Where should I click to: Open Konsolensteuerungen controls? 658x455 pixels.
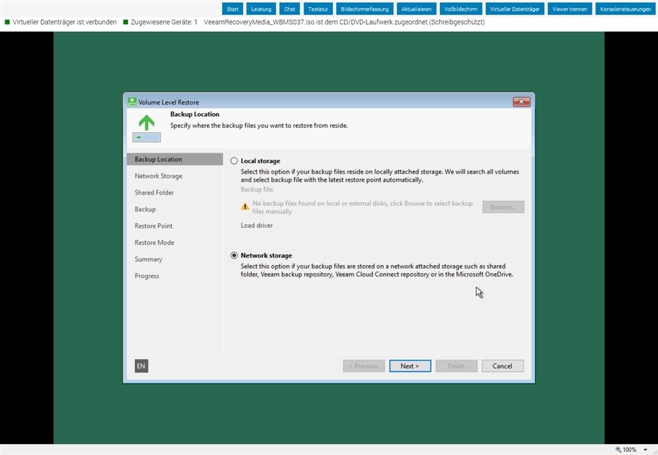626,9
